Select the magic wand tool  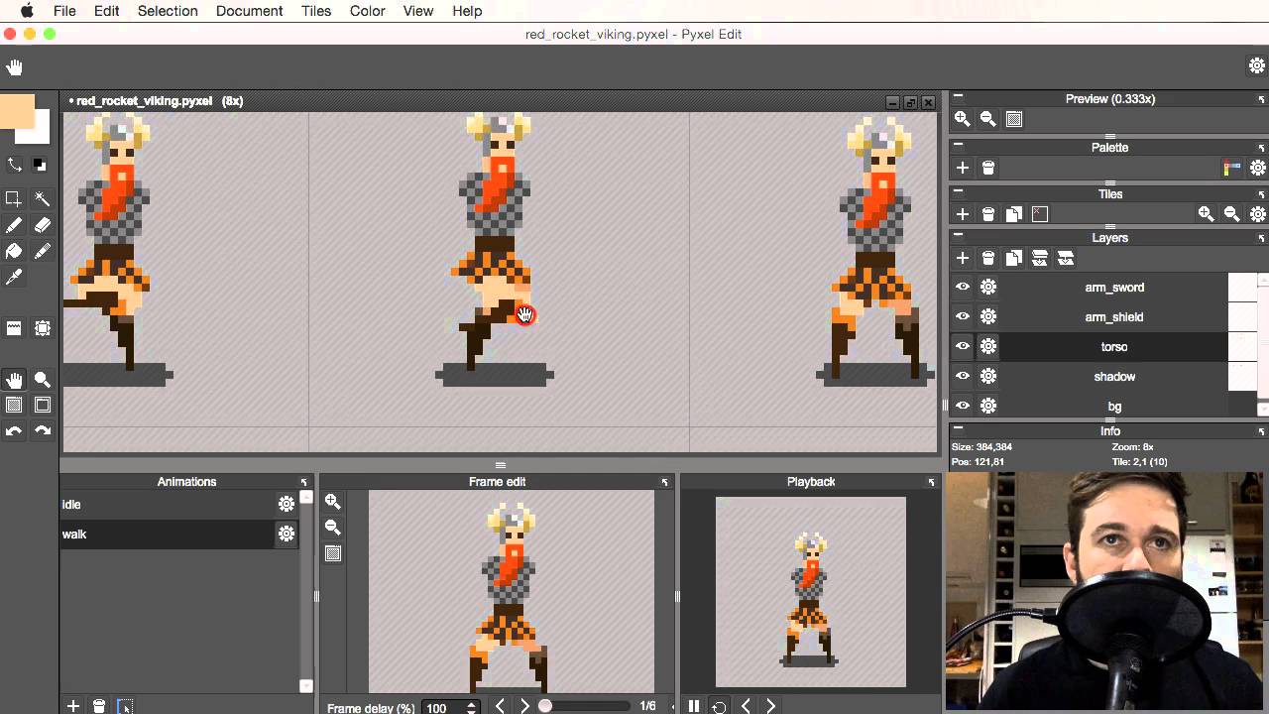[x=43, y=198]
